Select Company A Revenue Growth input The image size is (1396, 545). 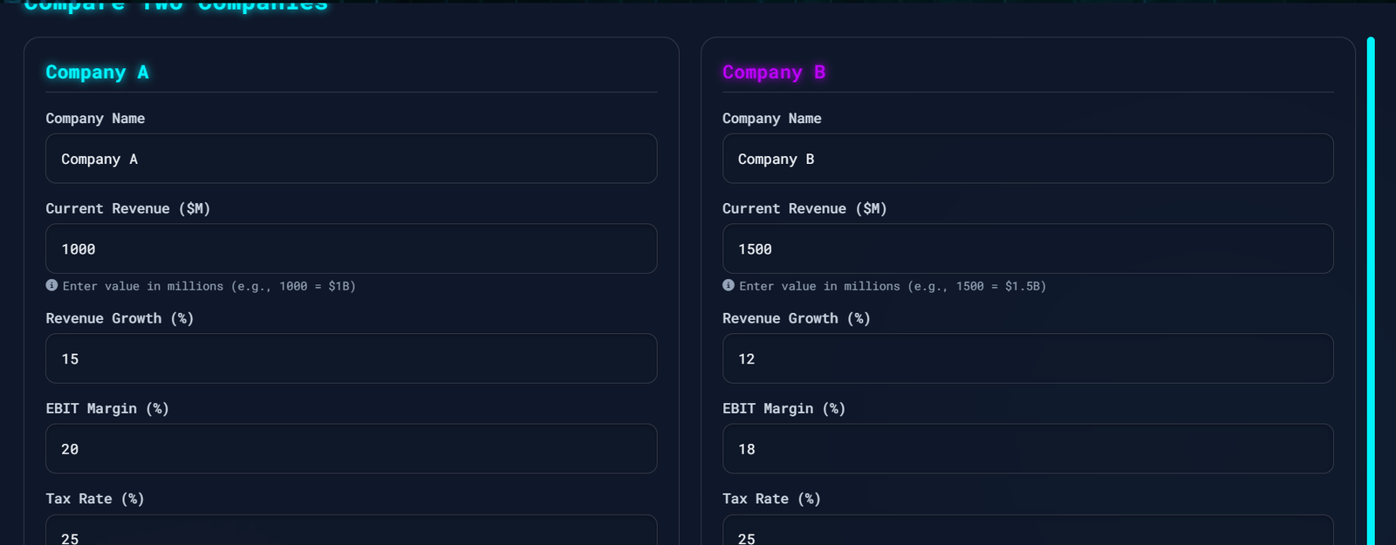click(x=351, y=358)
